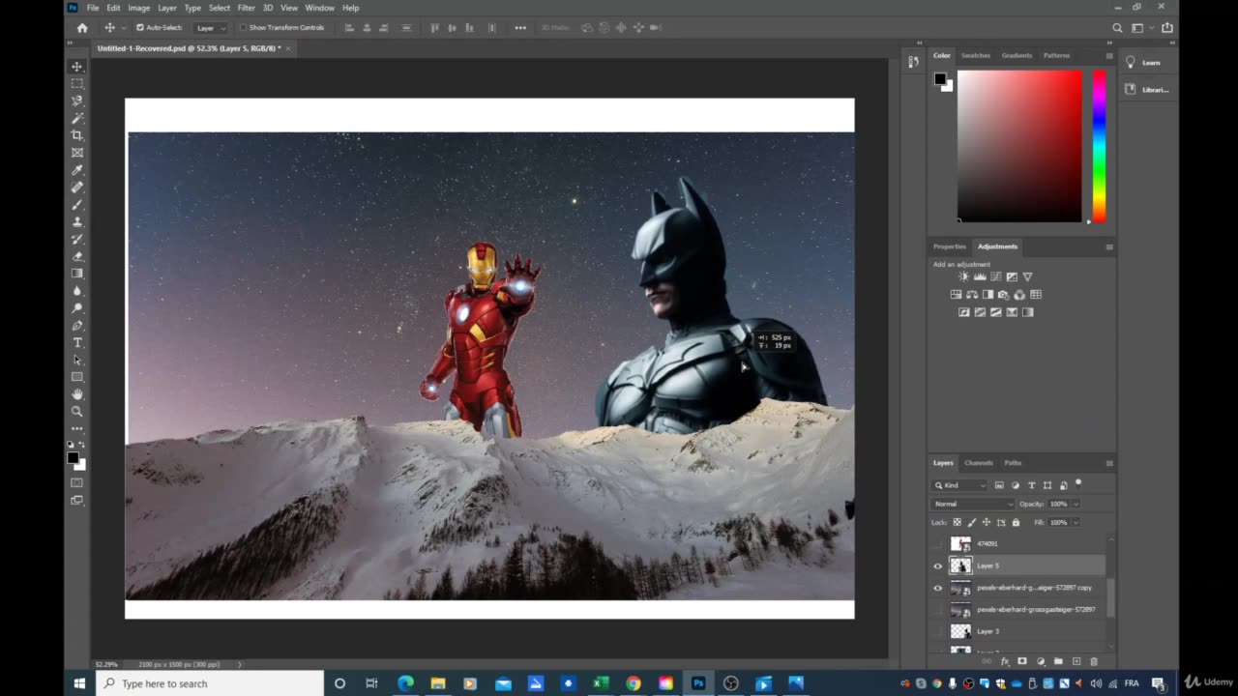Add a Black & White adjustment
Viewport: 1238px width, 696px height.
(x=987, y=295)
